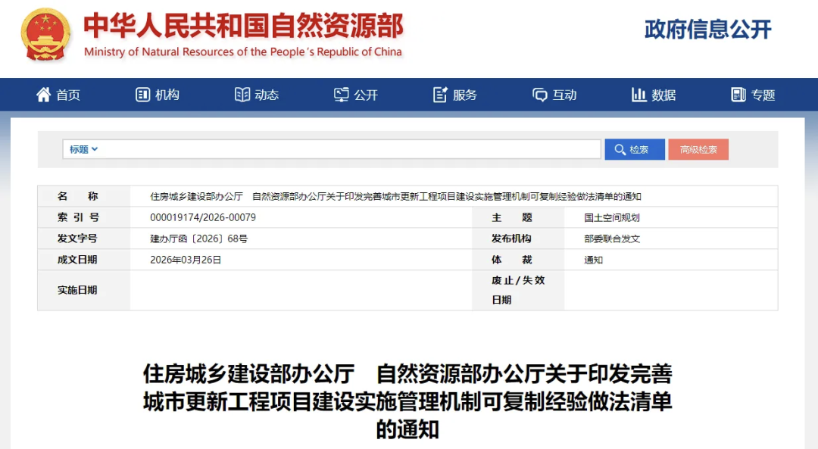Go to the 公开 navigation tab
The height and width of the screenshot is (449, 818).
(366, 95)
